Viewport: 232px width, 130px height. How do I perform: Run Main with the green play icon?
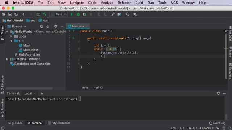pos(72,14)
